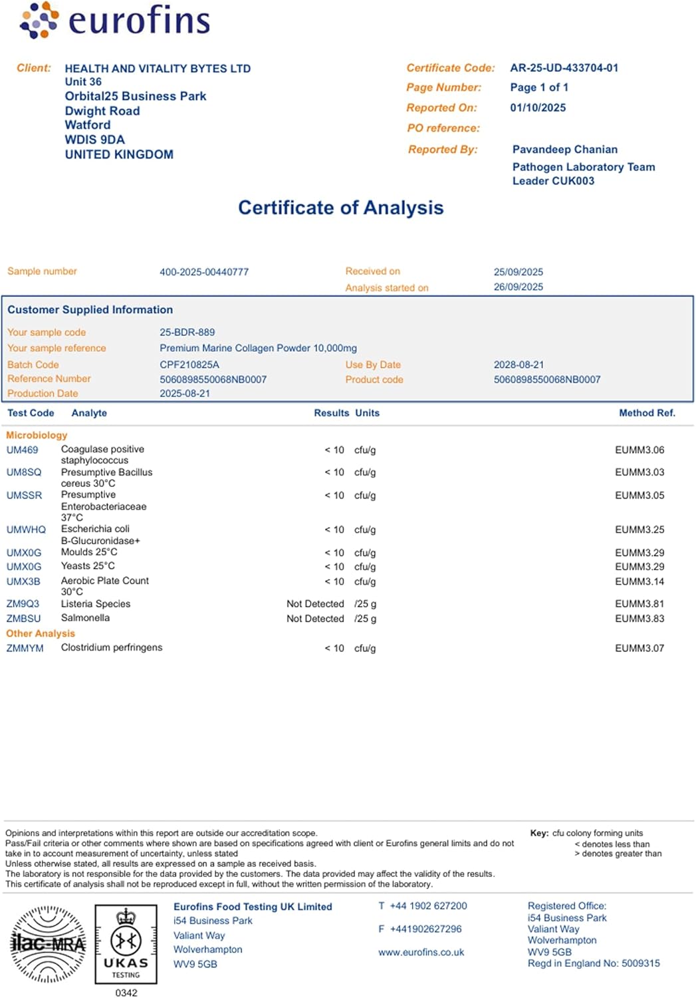This screenshot has width=696, height=998.
Task: Click the Eurofins logo at top
Action: click(x=115, y=20)
